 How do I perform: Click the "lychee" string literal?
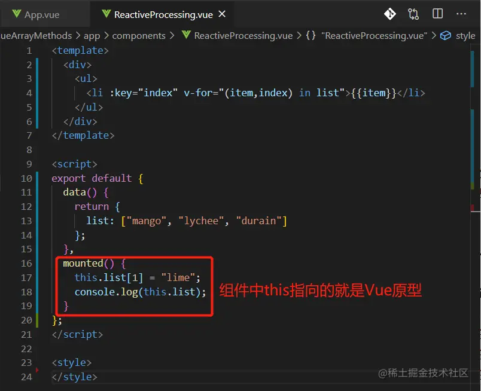(x=201, y=221)
